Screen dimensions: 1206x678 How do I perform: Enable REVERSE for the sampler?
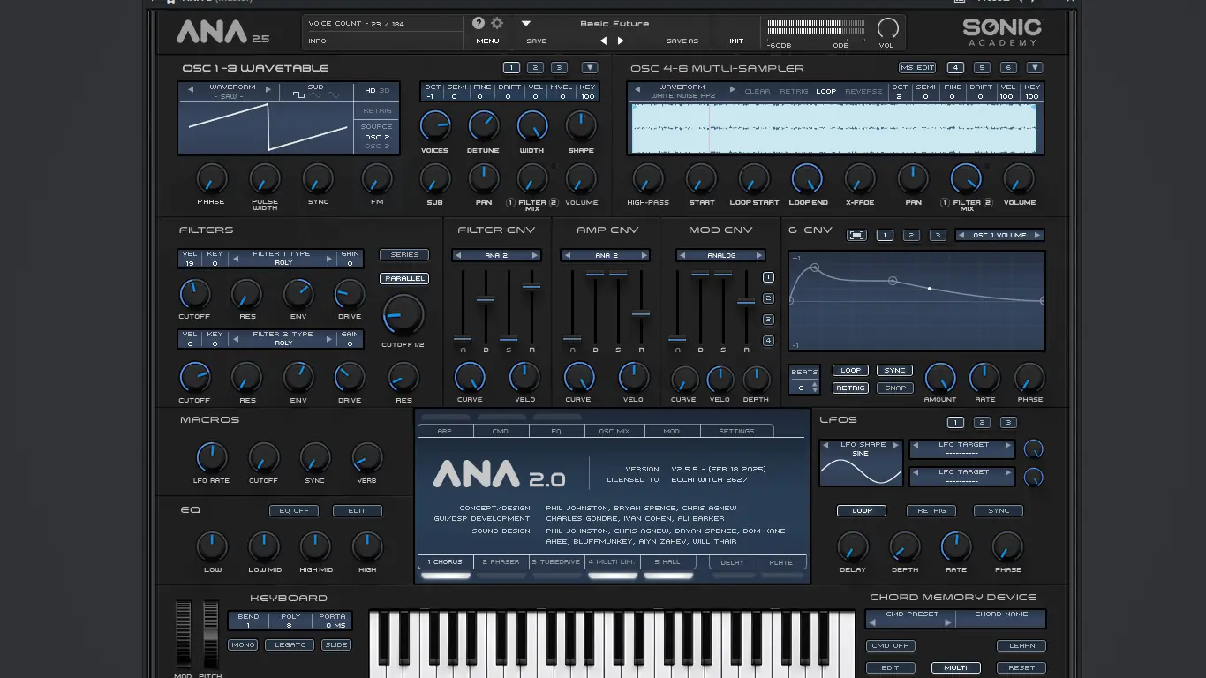863,91
